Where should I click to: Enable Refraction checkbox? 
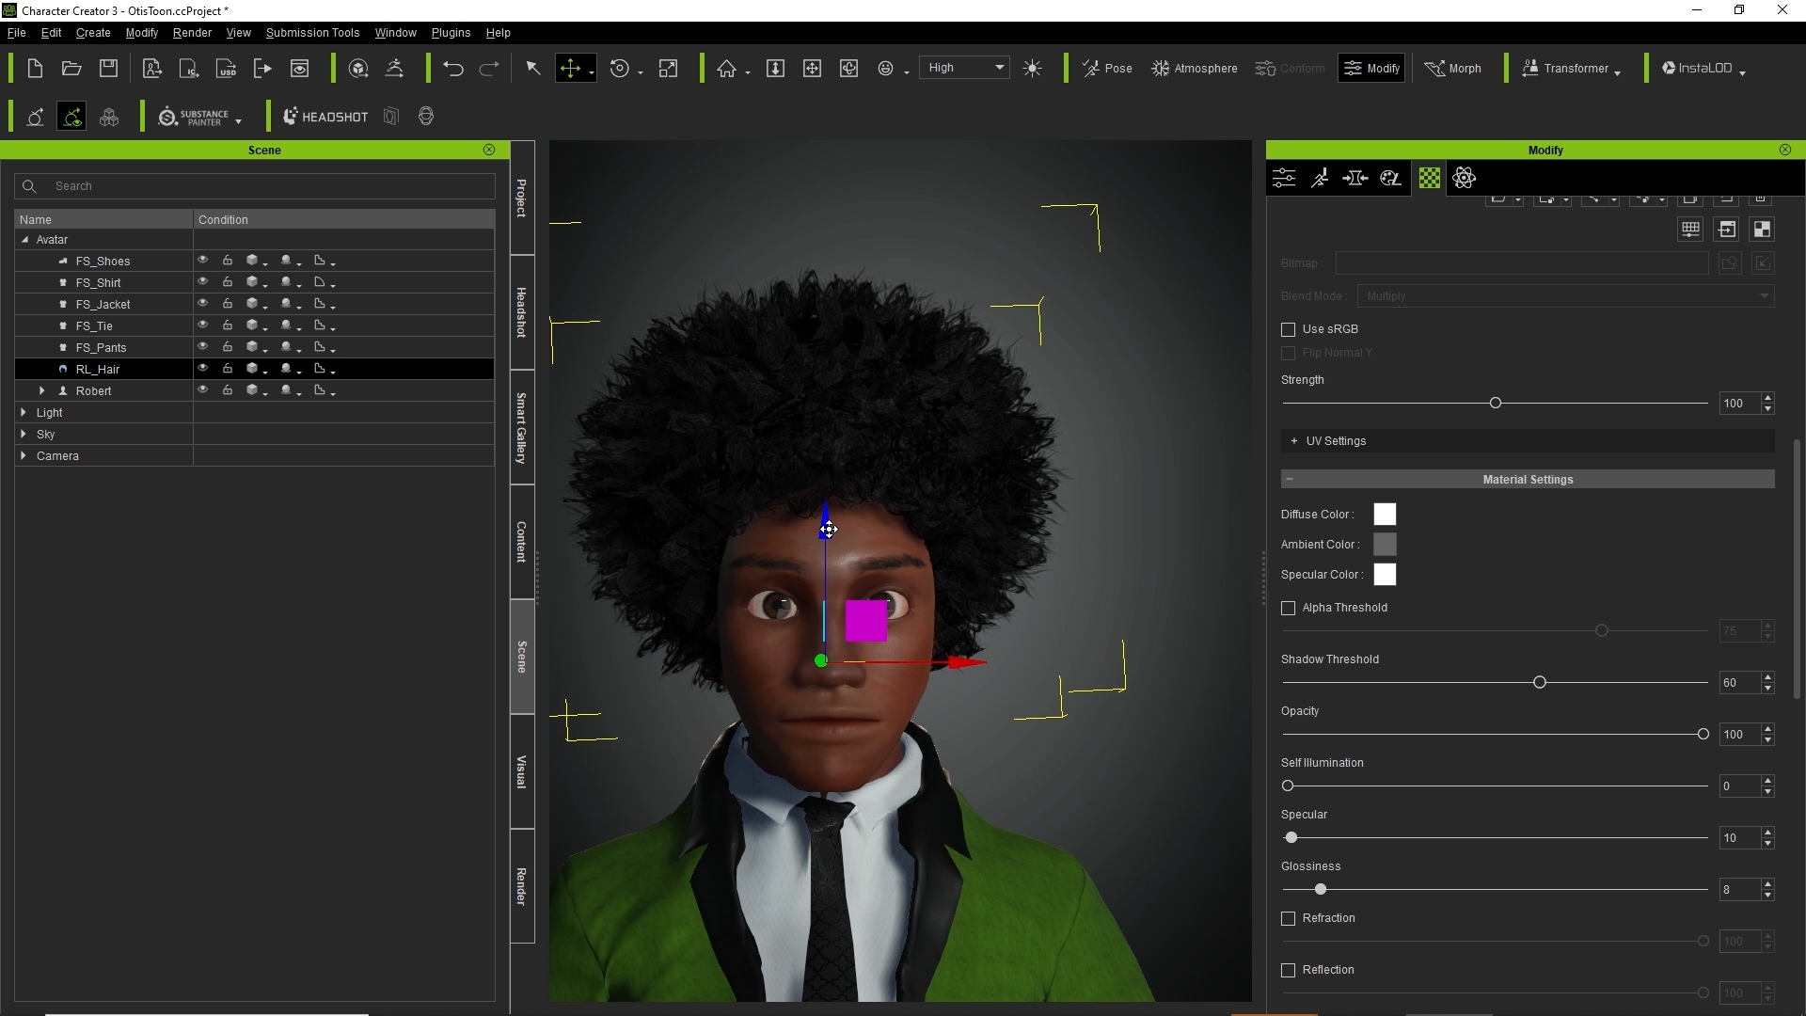click(x=1289, y=918)
